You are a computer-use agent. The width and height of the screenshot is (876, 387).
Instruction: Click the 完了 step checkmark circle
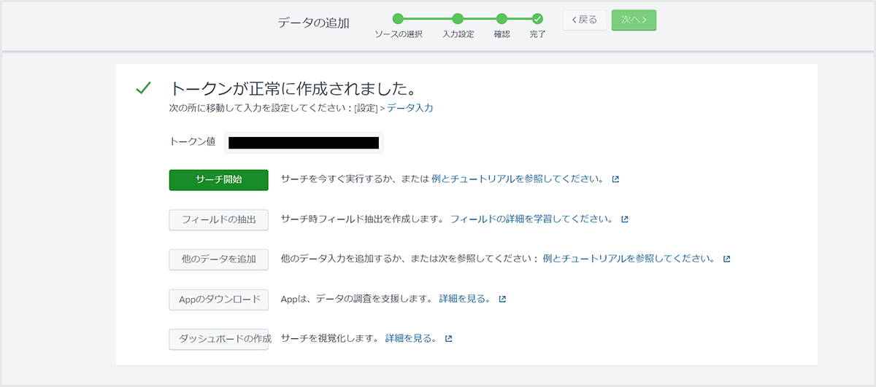537,19
